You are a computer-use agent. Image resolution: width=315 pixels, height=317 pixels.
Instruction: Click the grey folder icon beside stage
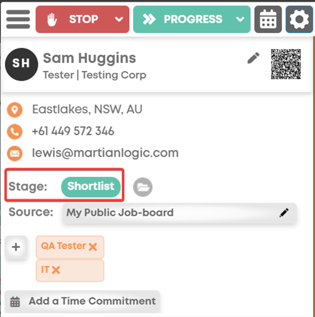(x=143, y=187)
